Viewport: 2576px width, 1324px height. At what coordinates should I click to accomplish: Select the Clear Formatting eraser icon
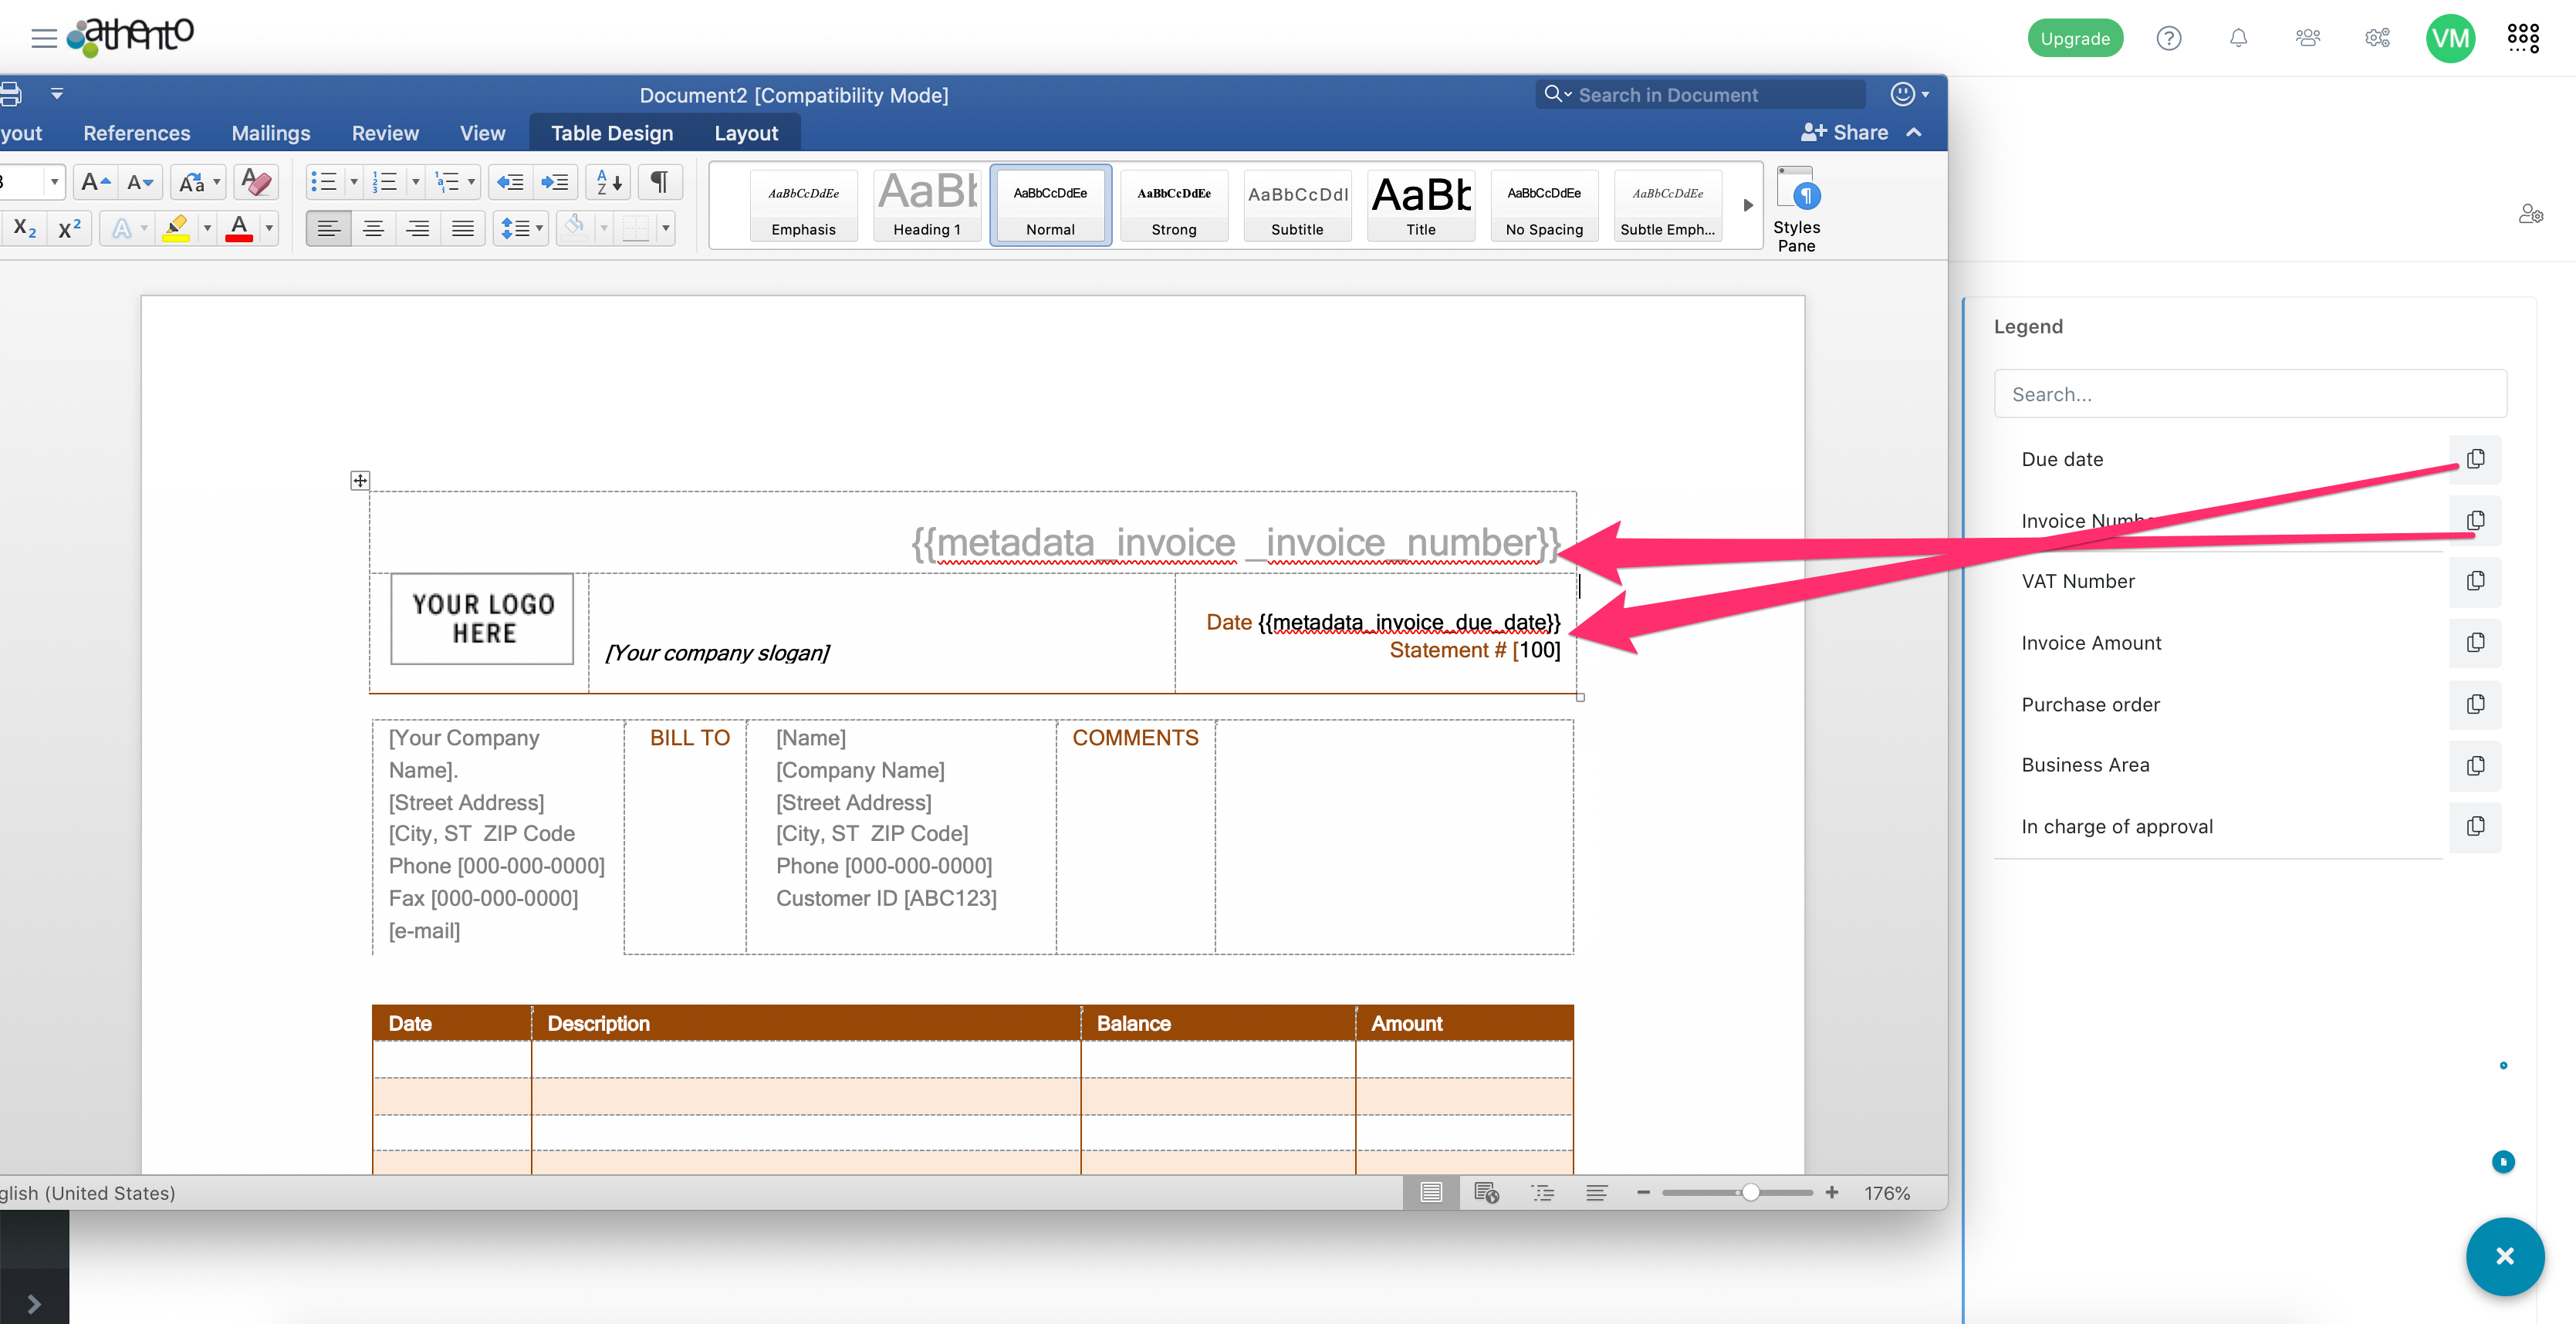pos(256,182)
